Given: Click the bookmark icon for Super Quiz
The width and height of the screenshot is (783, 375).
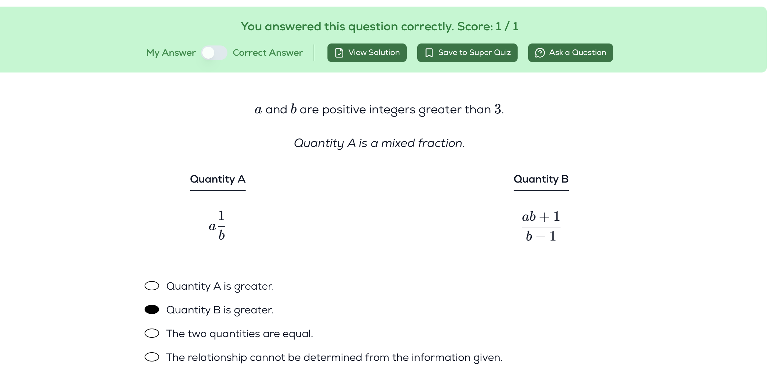Looking at the screenshot, I should 429,53.
